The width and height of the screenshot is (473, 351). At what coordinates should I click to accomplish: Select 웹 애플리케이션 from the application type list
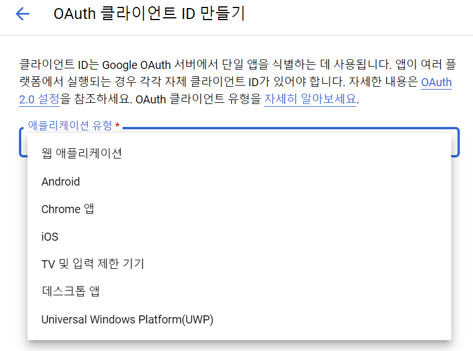coord(239,153)
